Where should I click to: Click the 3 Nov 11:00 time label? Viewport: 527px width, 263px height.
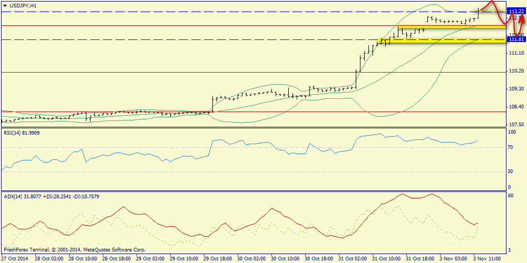point(487,259)
